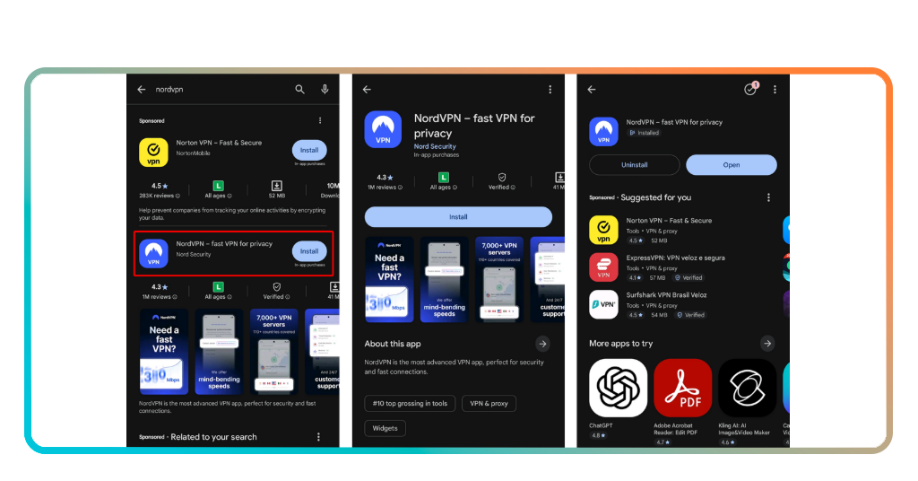Open Norton VPN app icon in search results
The image size is (918, 481).
pyautogui.click(x=153, y=153)
